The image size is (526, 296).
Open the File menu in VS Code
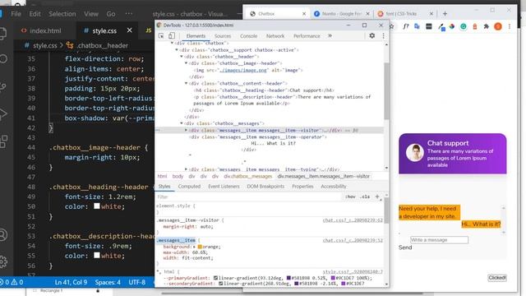pos(16,14)
